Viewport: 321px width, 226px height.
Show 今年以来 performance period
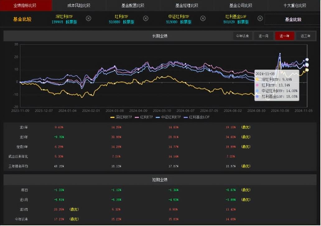point(242,36)
